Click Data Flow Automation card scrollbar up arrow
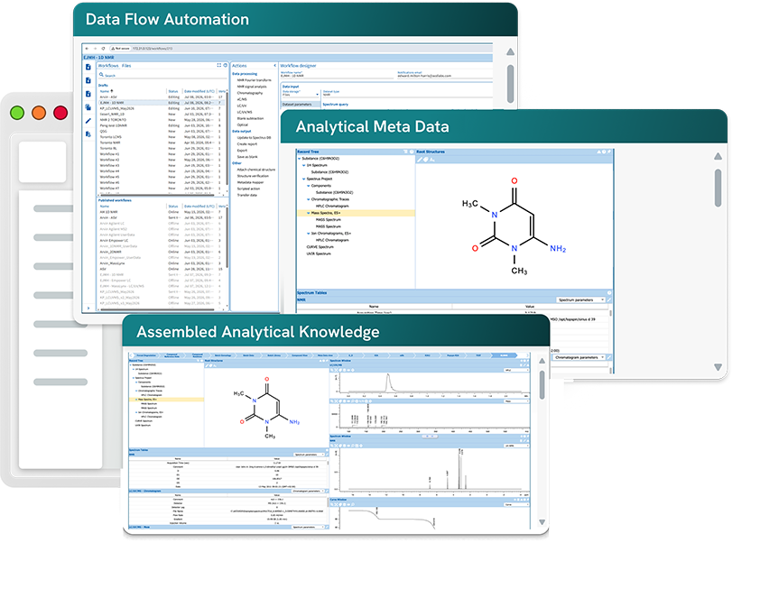This screenshot has height=589, width=760. pos(510,51)
